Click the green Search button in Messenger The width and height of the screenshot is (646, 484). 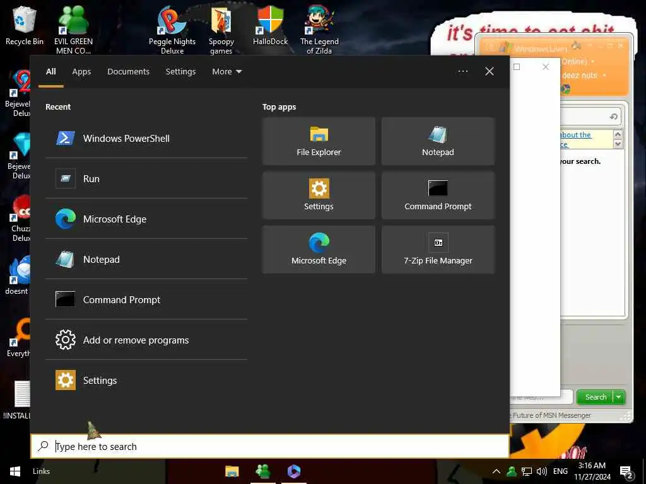[595, 397]
